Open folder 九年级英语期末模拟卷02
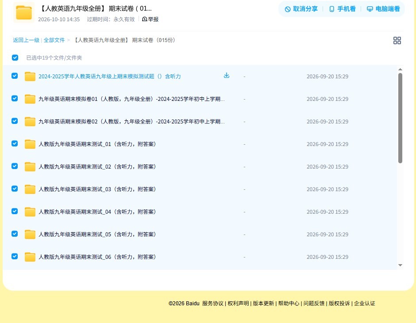Screen dimensions: 416x323 [131, 121]
